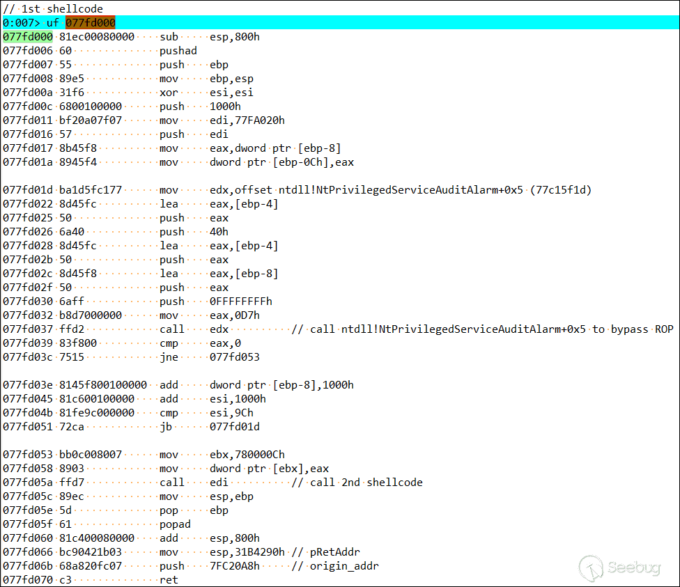Click green-highlighted address 077fd000
The width and height of the screenshot is (680, 587).
(x=28, y=37)
